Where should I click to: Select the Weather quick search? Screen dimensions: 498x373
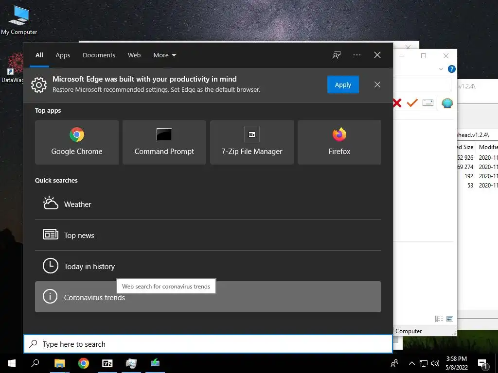click(208, 204)
